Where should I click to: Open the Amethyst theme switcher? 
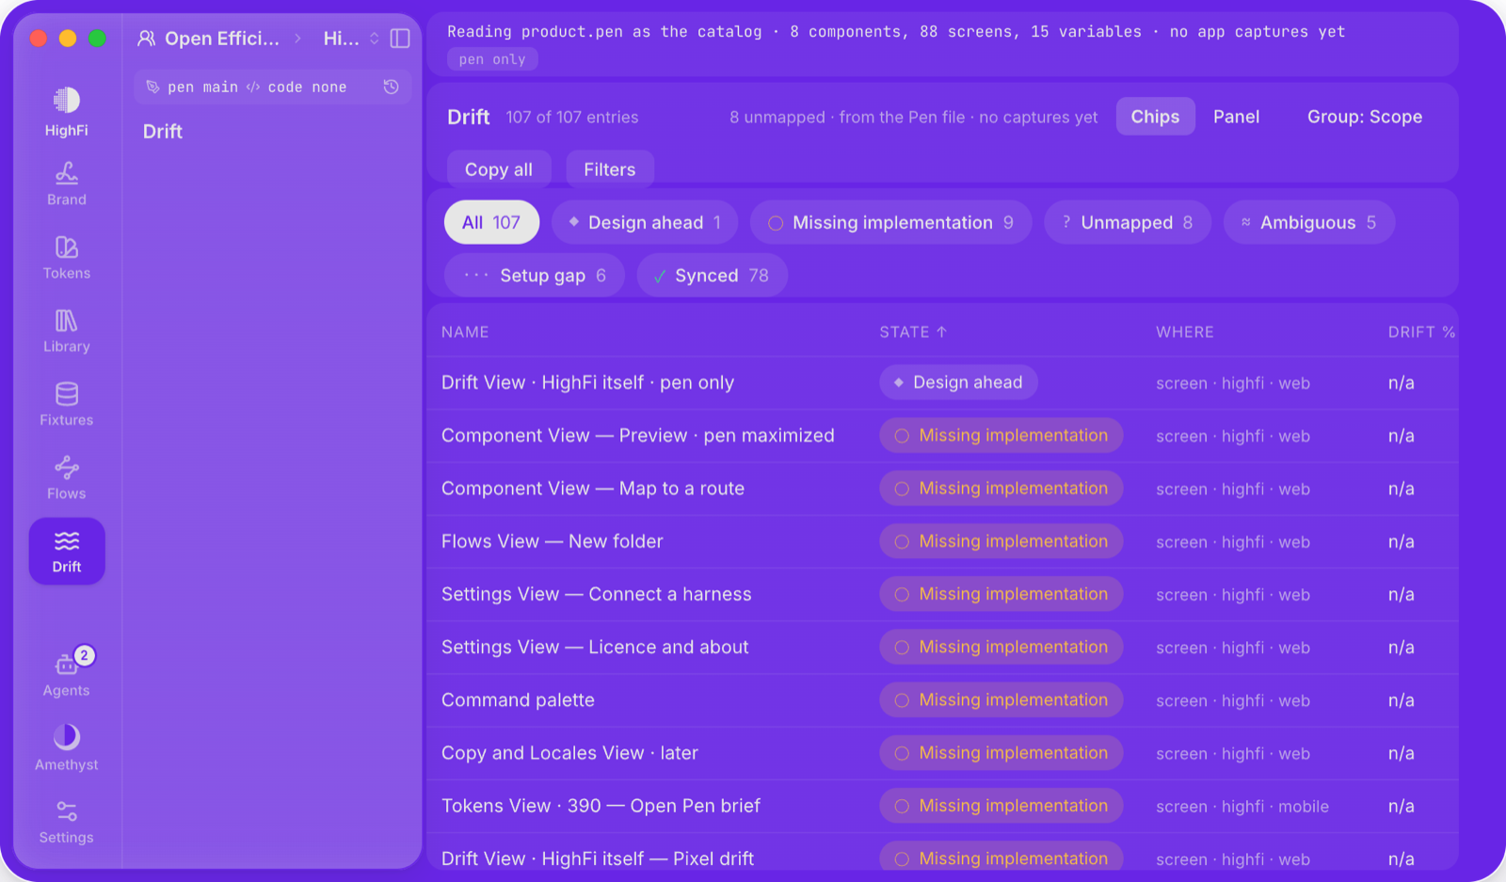66,748
